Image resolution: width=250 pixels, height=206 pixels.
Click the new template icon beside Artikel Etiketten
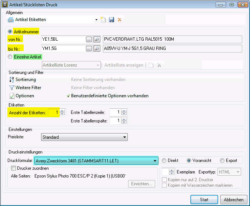click(x=103, y=20)
